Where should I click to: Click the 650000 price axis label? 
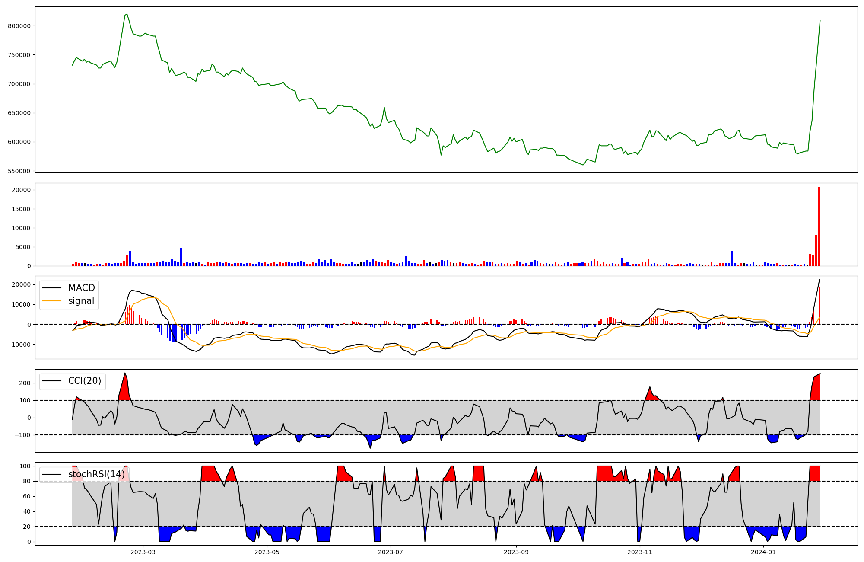(19, 113)
